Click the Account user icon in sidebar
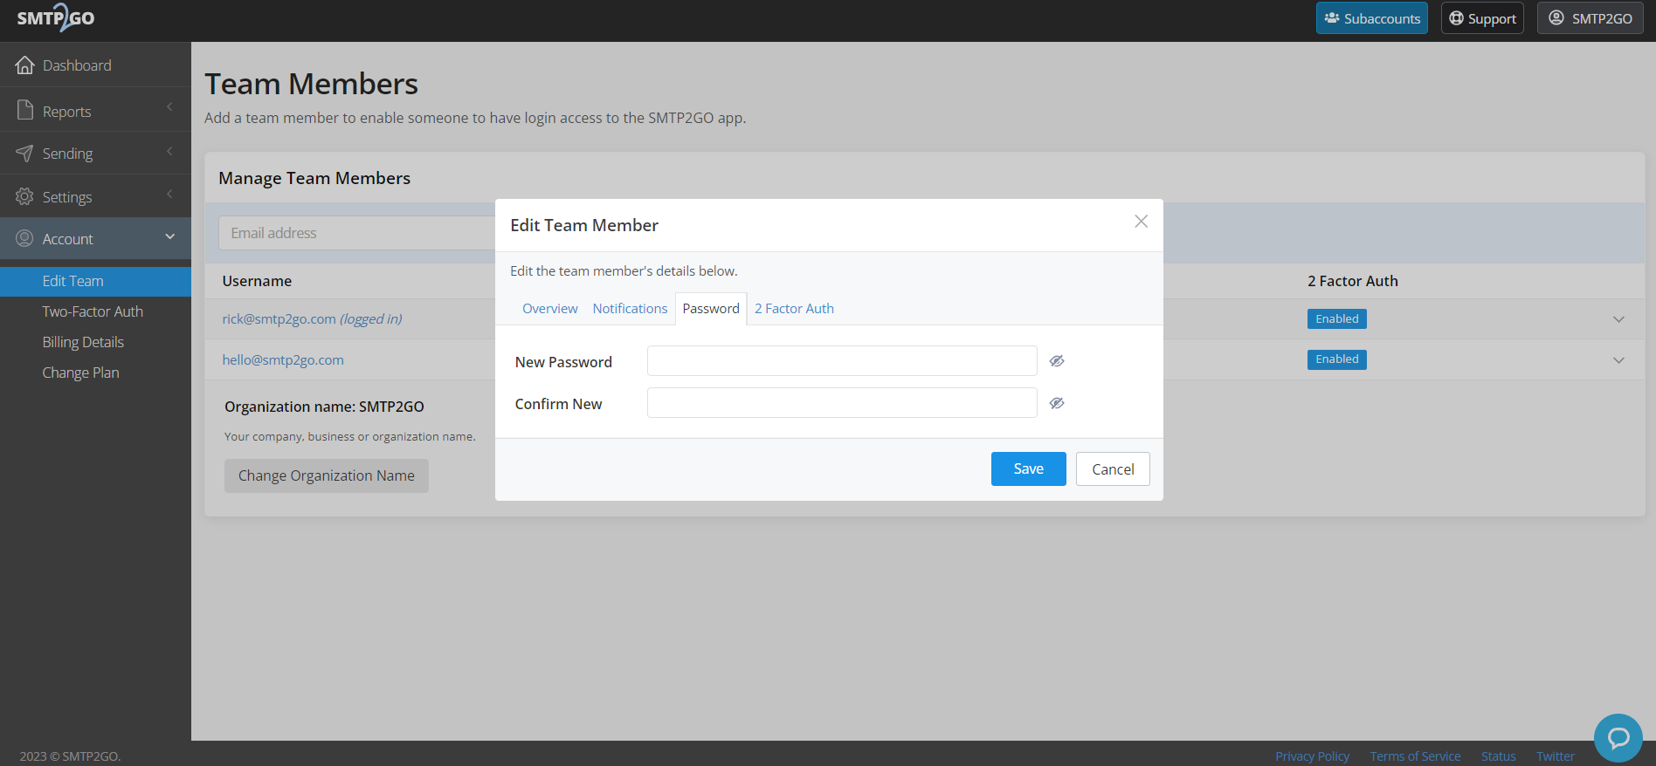 tap(24, 238)
